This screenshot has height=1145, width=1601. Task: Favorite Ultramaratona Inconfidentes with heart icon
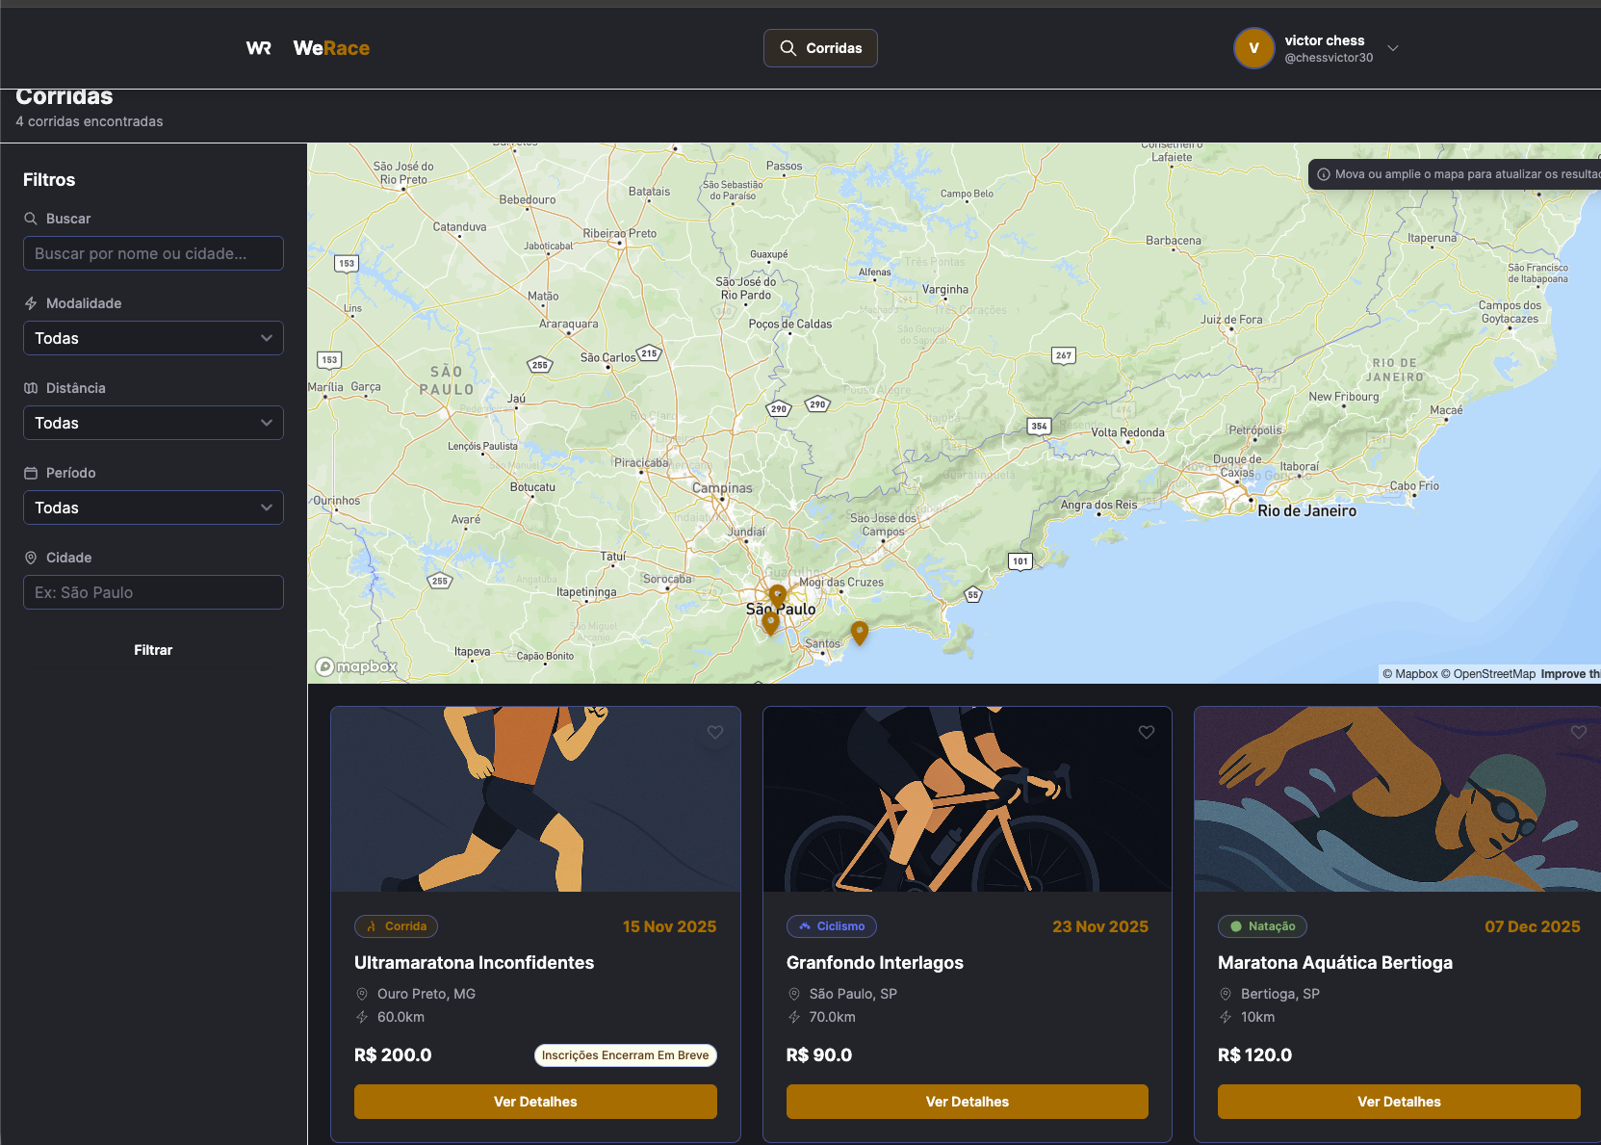[x=715, y=732]
